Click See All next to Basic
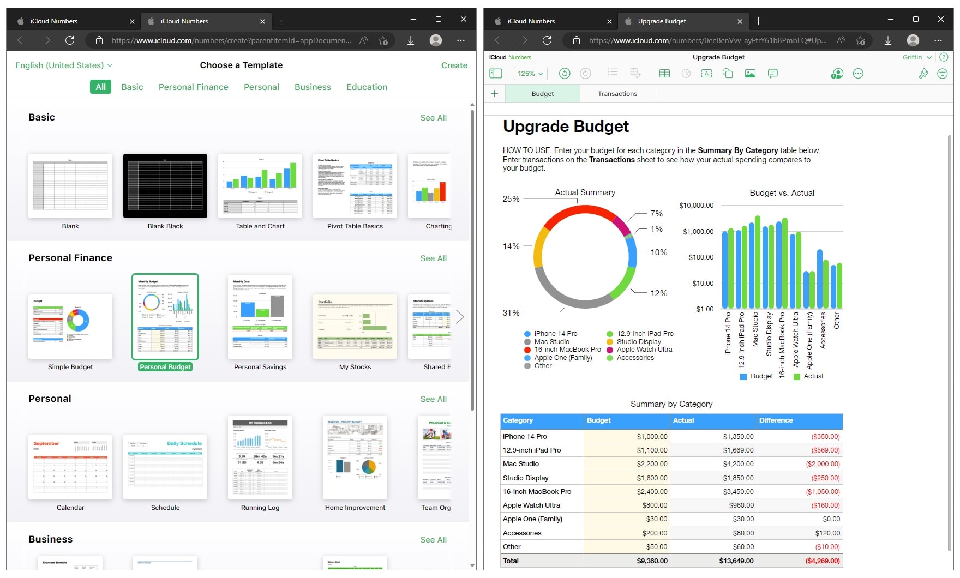960x578 pixels. 433,118
